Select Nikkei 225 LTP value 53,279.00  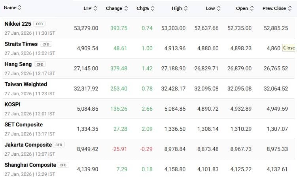pos(86,28)
